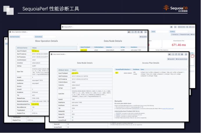This screenshot has height=133, width=201.
Task: Click SessionID row label in Data Node Details table
Action: coord(61,117)
